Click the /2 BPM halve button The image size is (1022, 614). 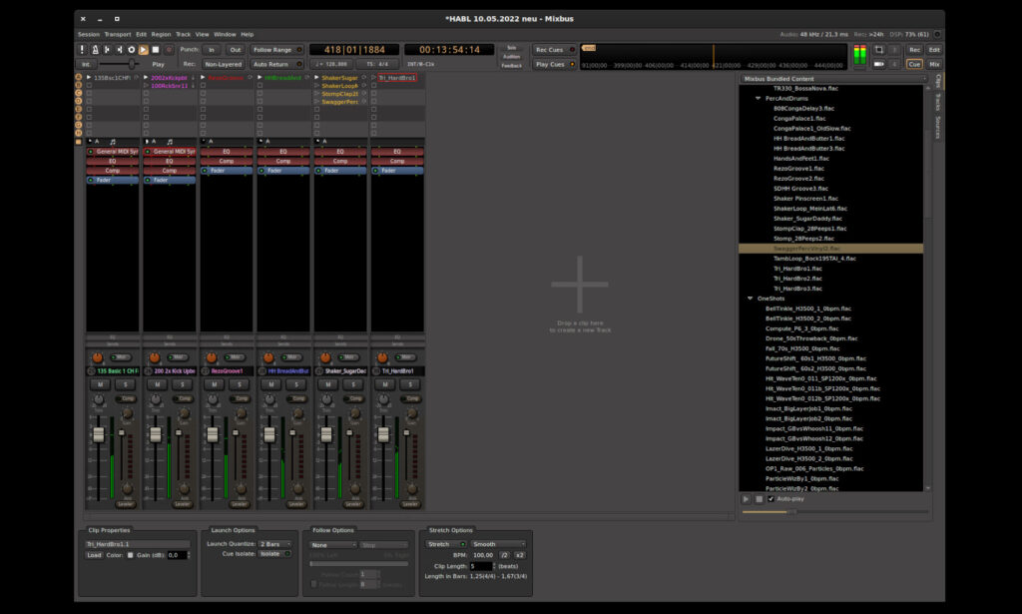tap(504, 555)
